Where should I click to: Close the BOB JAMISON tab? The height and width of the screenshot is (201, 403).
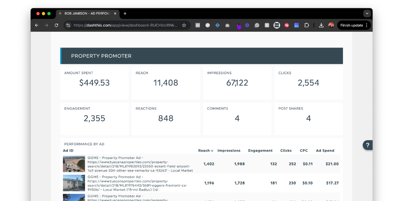coord(115,14)
